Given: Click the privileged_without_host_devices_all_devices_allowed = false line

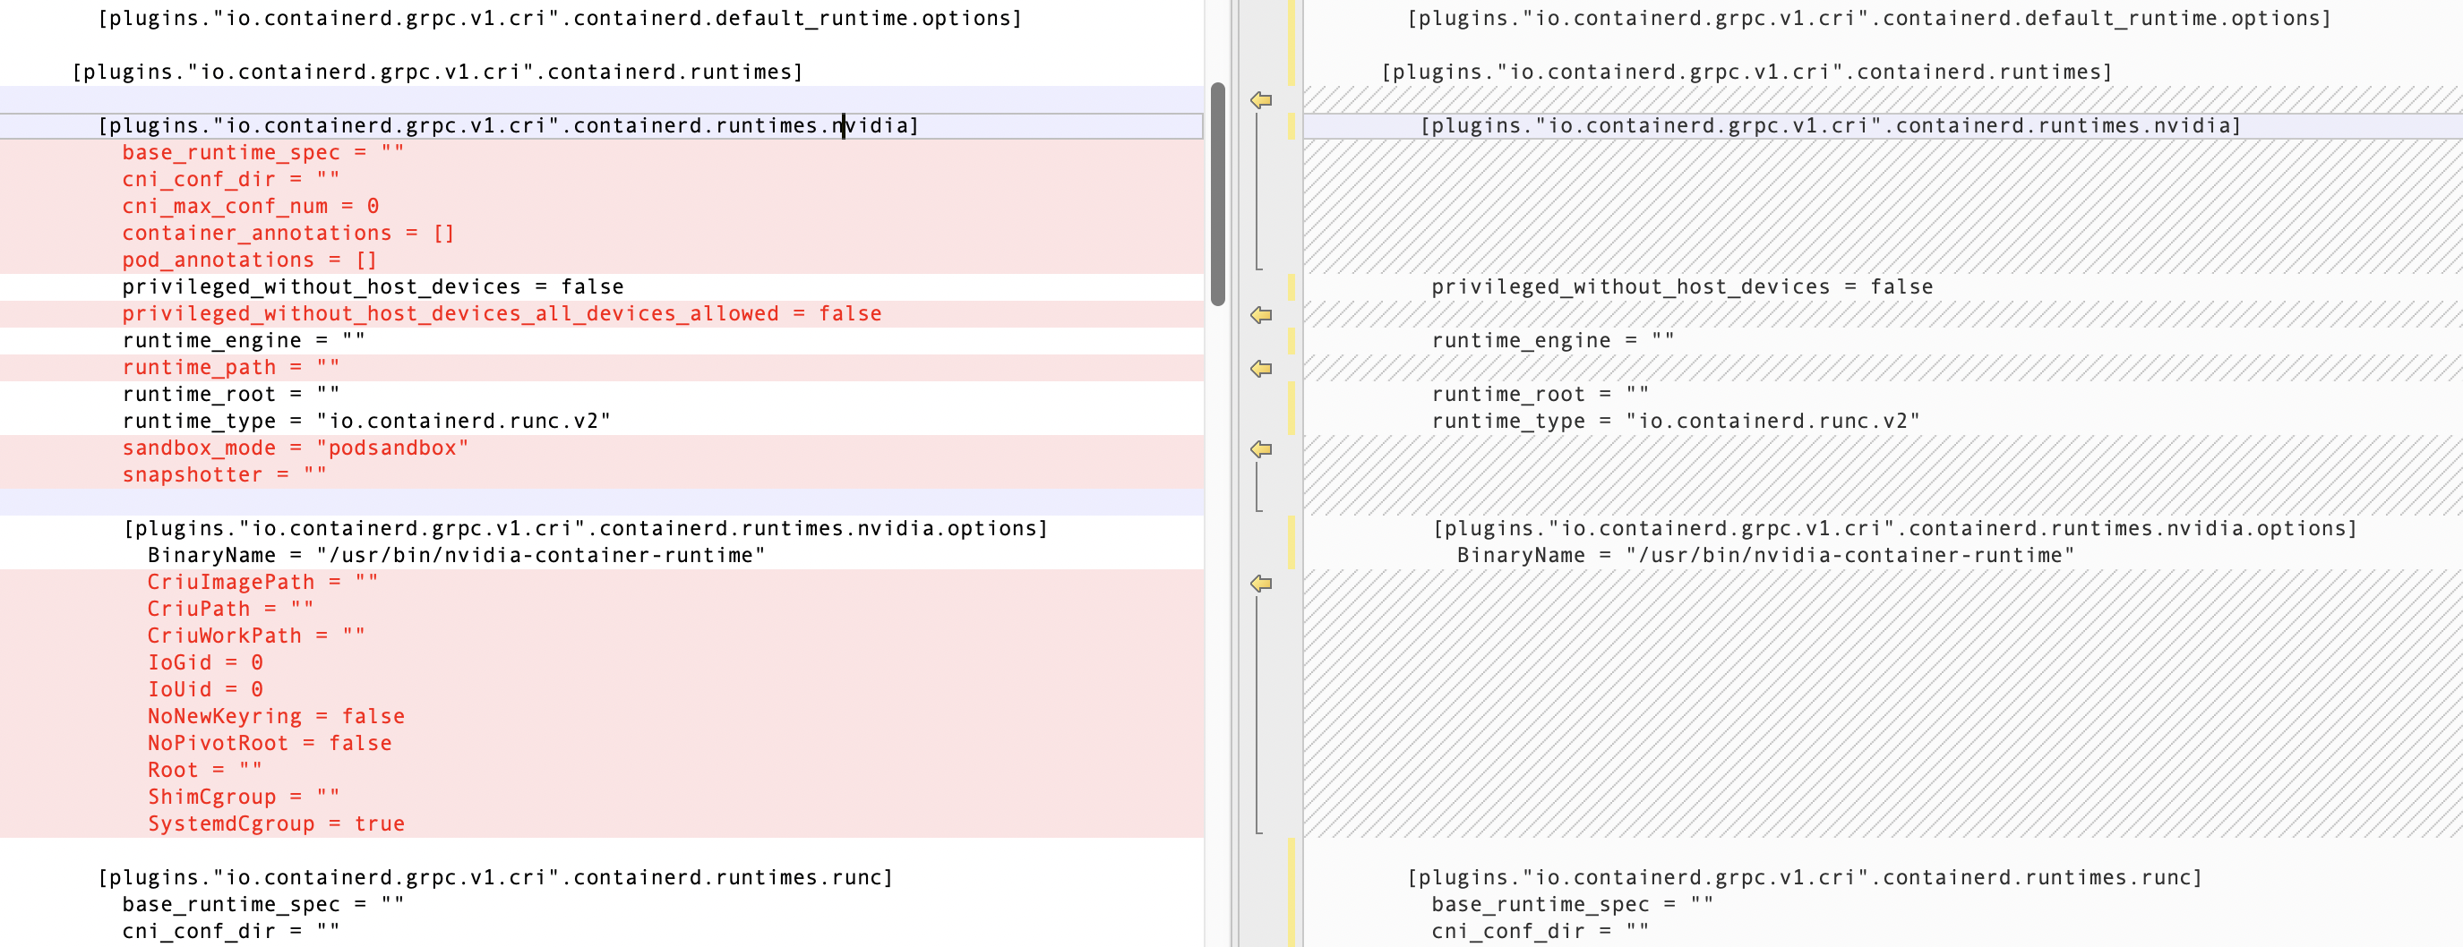Looking at the screenshot, I should pos(502,313).
